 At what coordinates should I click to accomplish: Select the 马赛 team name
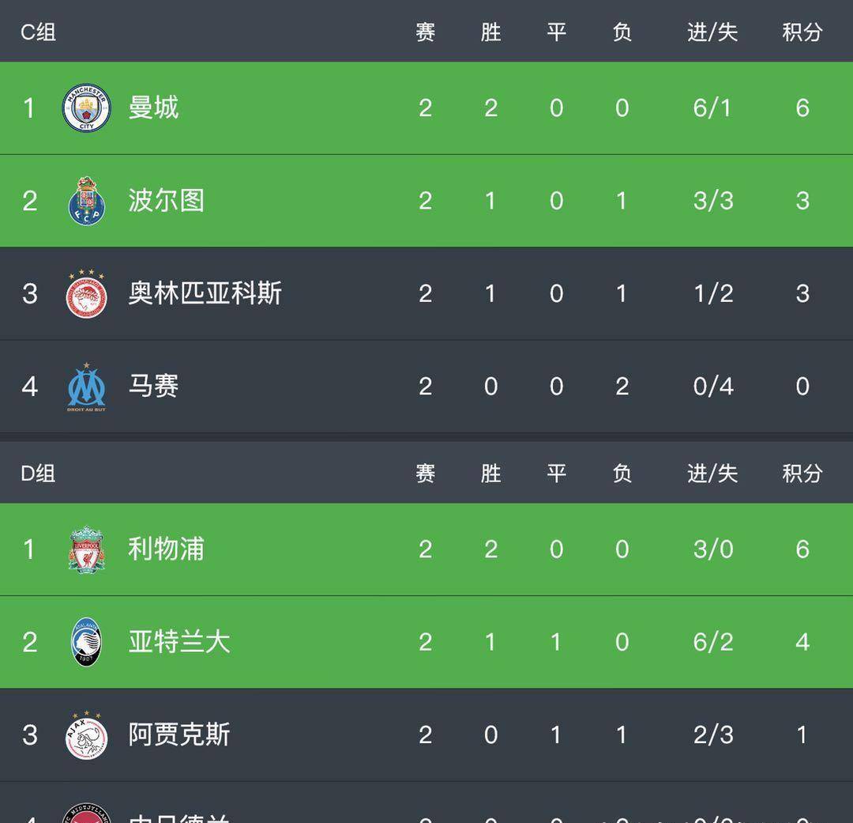coord(153,386)
